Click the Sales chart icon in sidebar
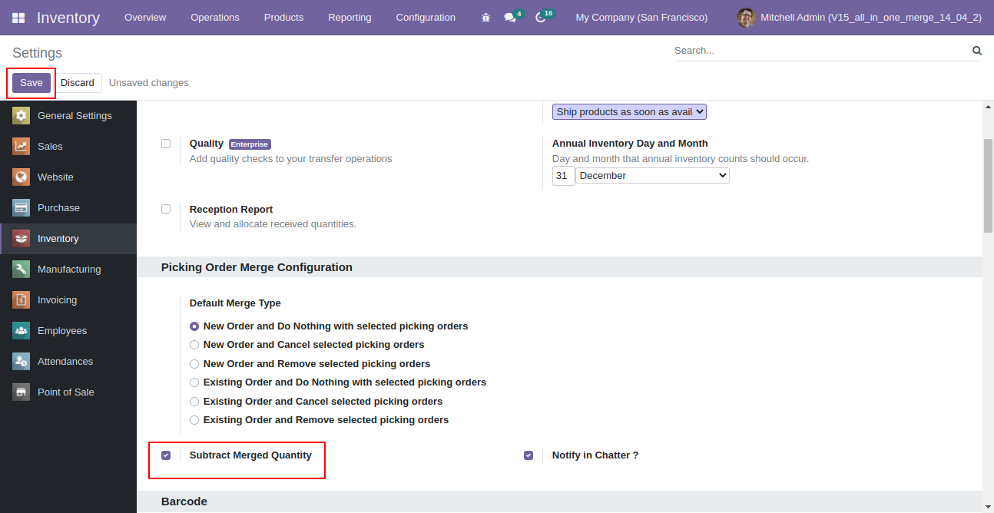 pyautogui.click(x=22, y=147)
